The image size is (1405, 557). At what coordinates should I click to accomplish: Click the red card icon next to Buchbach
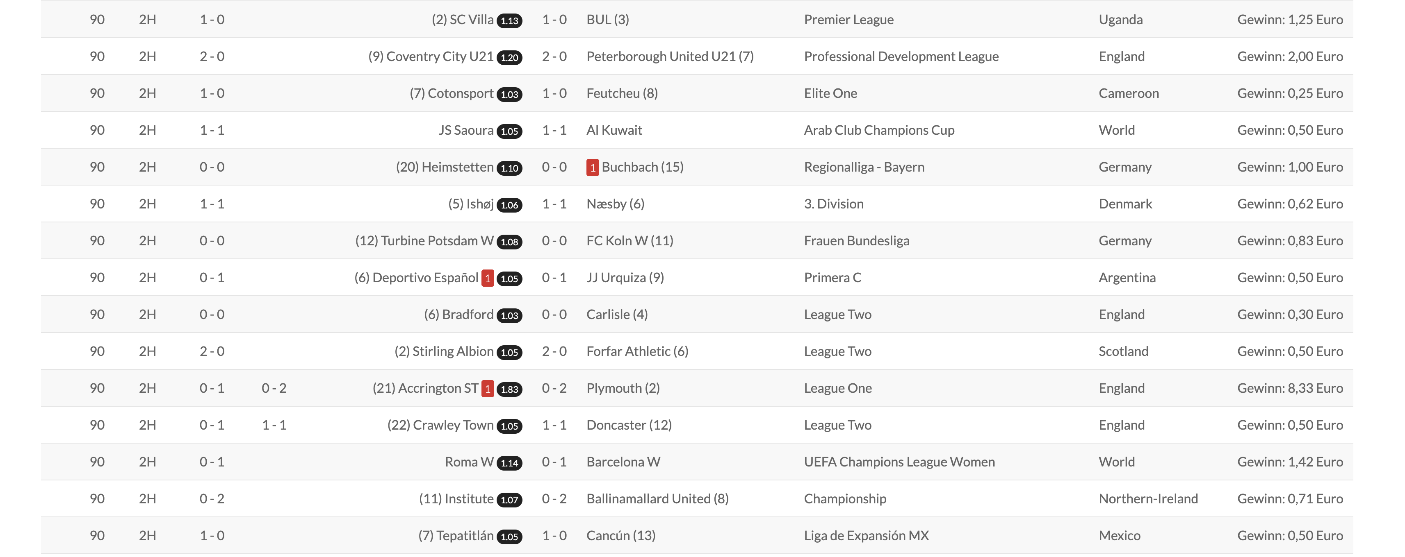pos(592,168)
